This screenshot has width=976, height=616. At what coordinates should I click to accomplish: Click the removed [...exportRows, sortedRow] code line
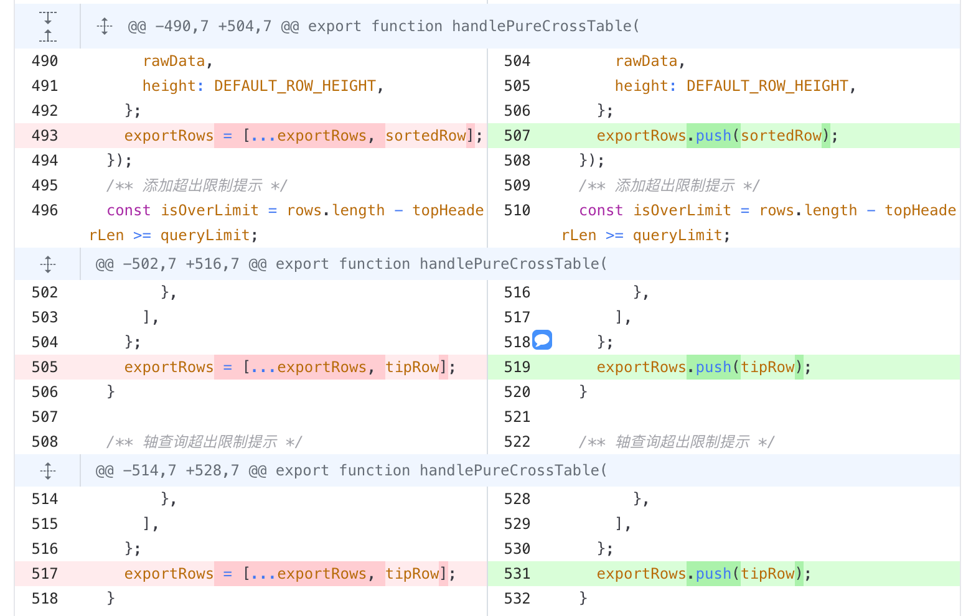coord(304,136)
